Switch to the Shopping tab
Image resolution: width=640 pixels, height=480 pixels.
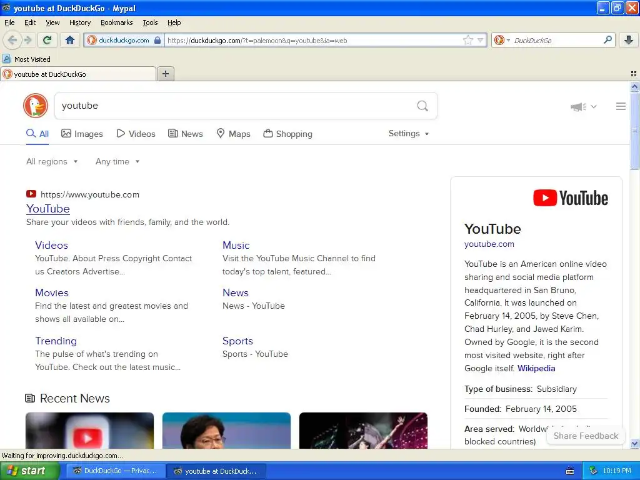(x=287, y=134)
